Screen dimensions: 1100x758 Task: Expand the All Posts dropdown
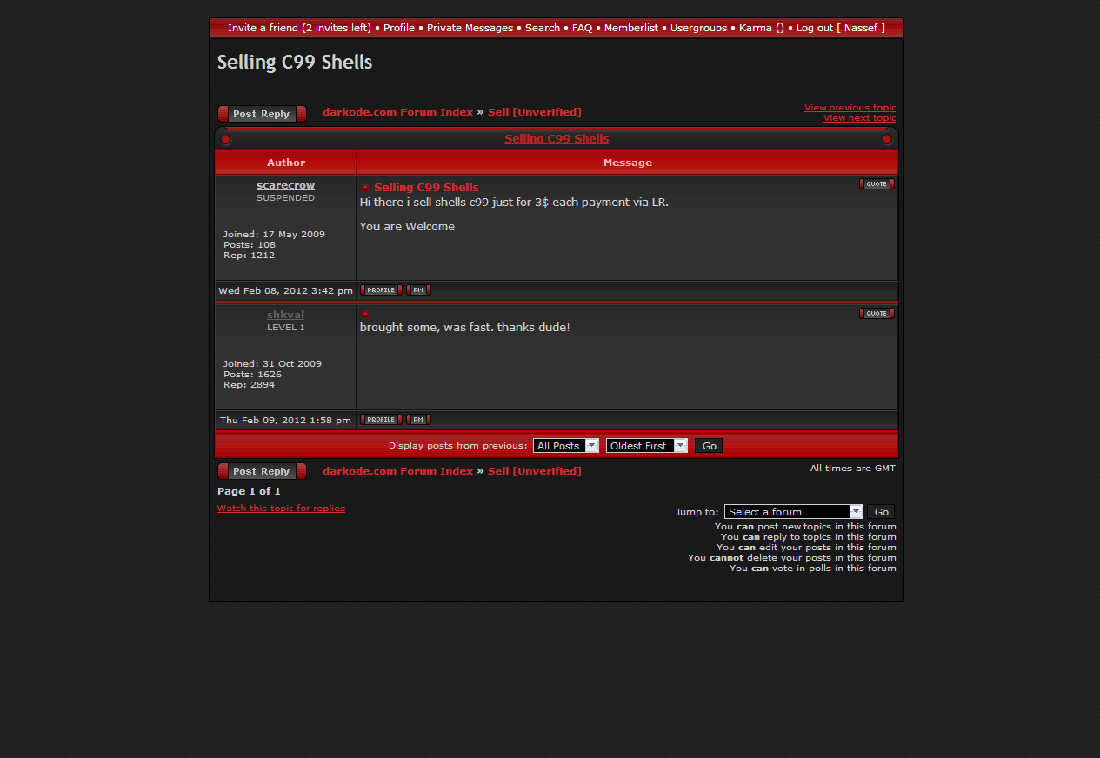[x=566, y=446]
